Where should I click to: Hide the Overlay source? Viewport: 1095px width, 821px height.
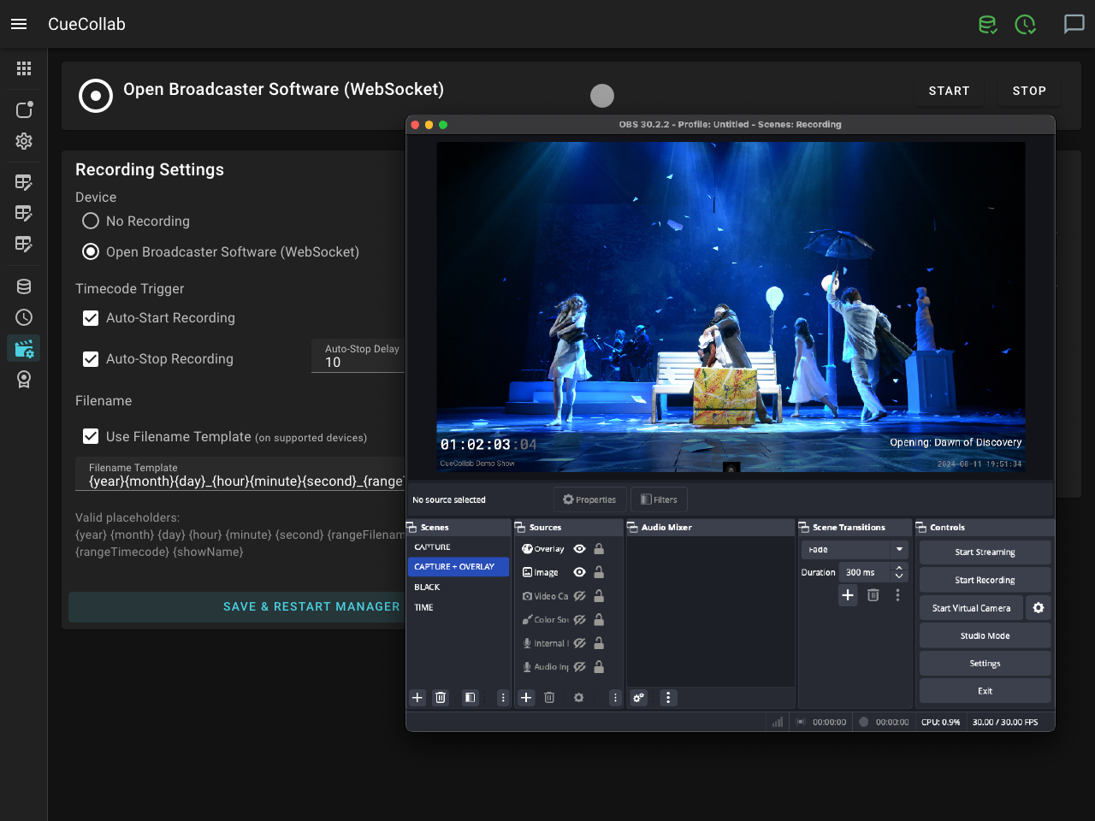[579, 549]
